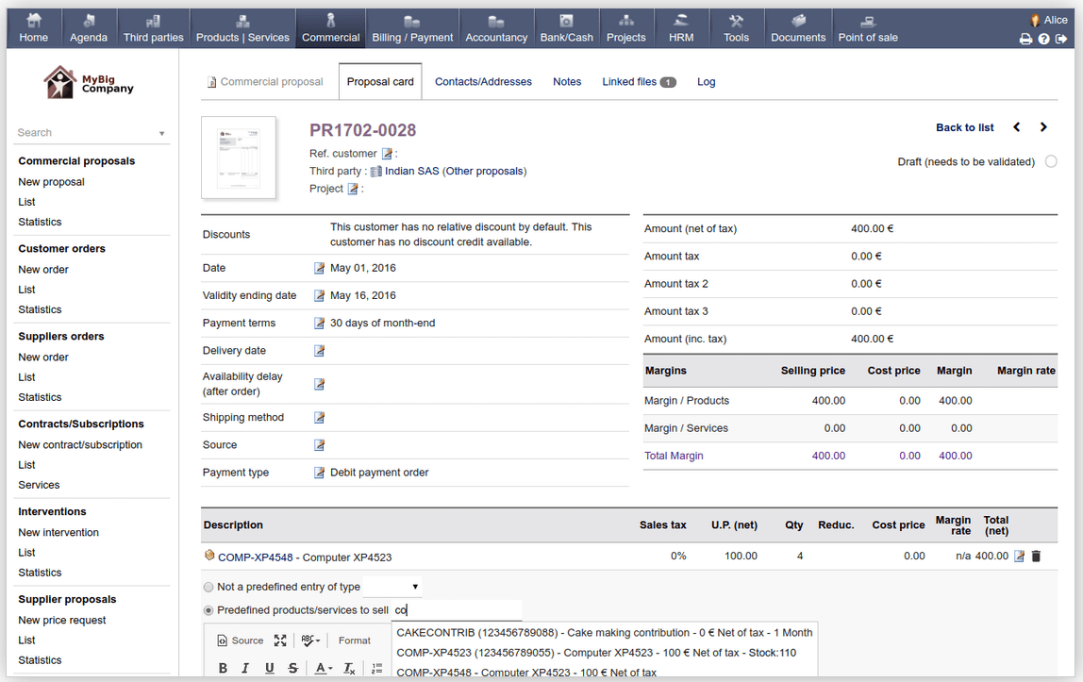Click Source button in editor toolbar

pos(241,640)
